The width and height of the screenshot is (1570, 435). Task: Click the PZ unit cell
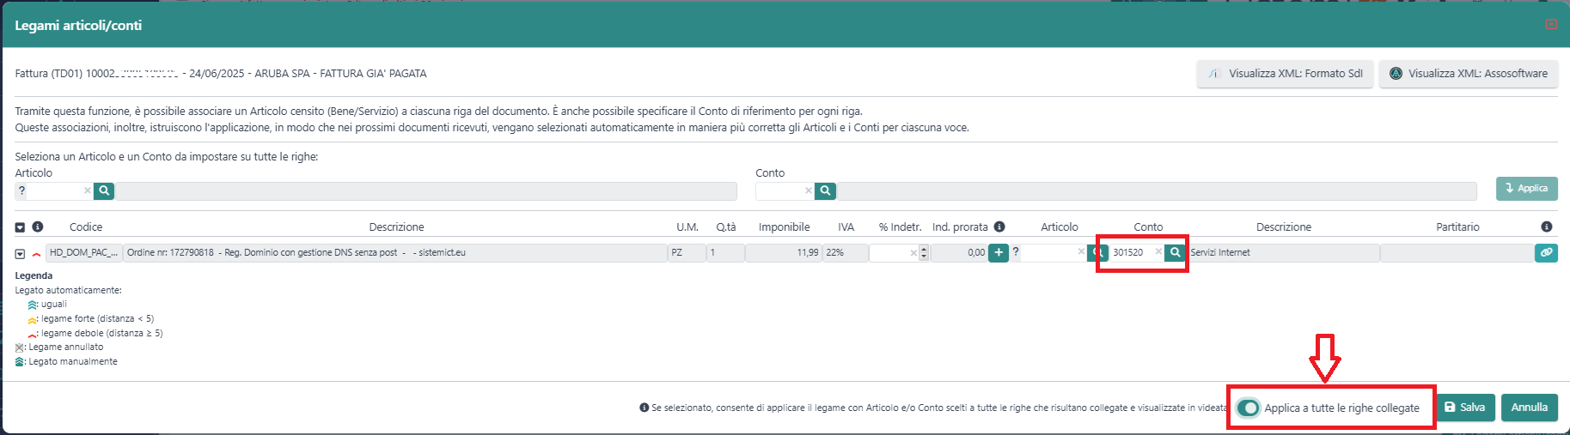(x=686, y=252)
